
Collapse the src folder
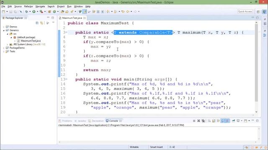(x=8, y=34)
